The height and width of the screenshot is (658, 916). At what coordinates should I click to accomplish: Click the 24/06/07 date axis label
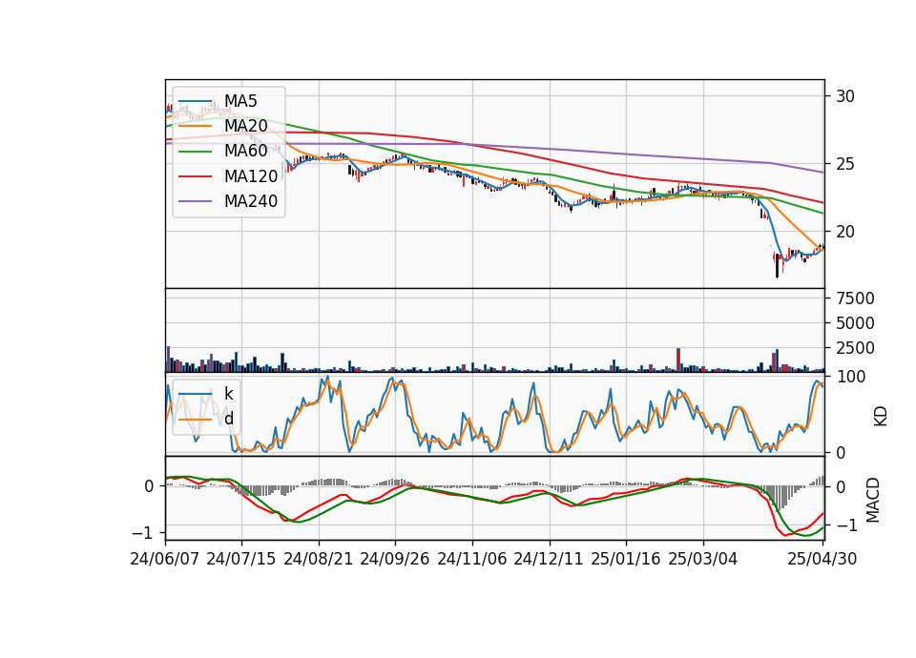tap(165, 559)
